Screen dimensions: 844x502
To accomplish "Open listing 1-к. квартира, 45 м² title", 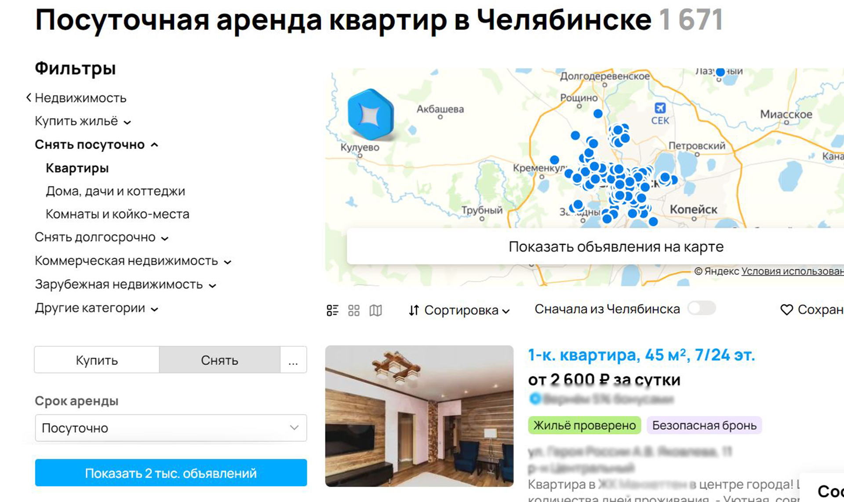I will coord(641,355).
